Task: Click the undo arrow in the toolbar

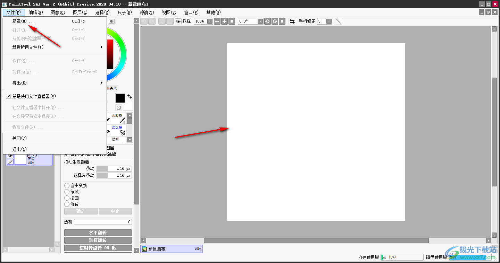Action: click(x=144, y=21)
